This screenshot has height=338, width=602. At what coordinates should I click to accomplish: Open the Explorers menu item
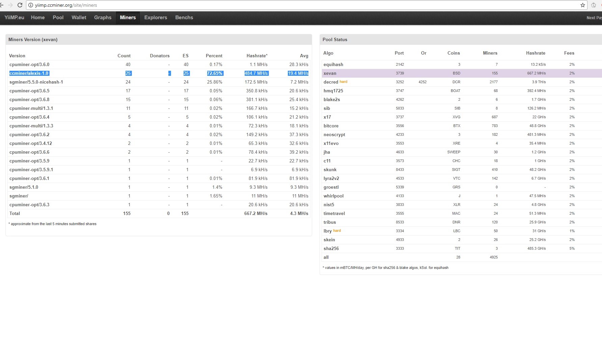click(x=156, y=18)
